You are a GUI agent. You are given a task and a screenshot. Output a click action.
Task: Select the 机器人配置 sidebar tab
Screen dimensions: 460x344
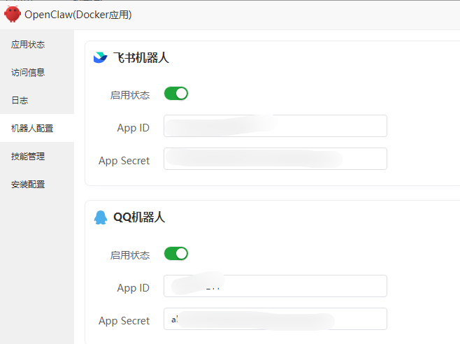37,128
